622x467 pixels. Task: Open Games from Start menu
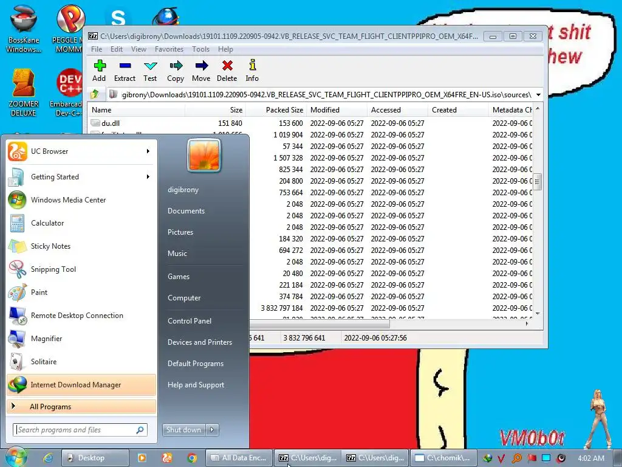179,277
